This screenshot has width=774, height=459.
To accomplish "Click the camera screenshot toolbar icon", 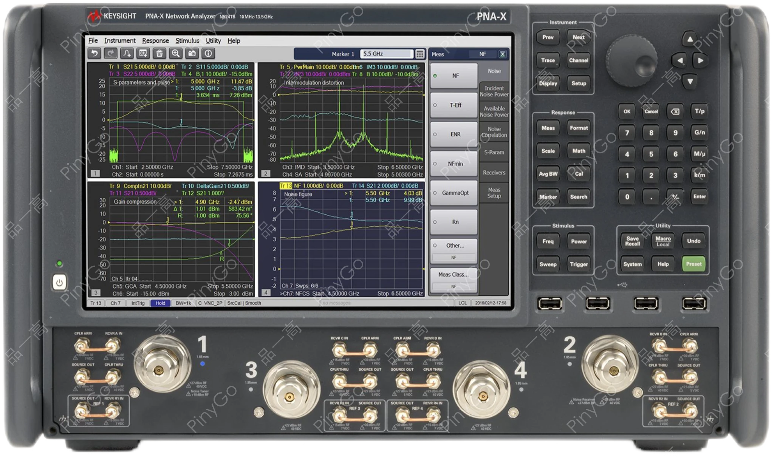I will tap(192, 53).
